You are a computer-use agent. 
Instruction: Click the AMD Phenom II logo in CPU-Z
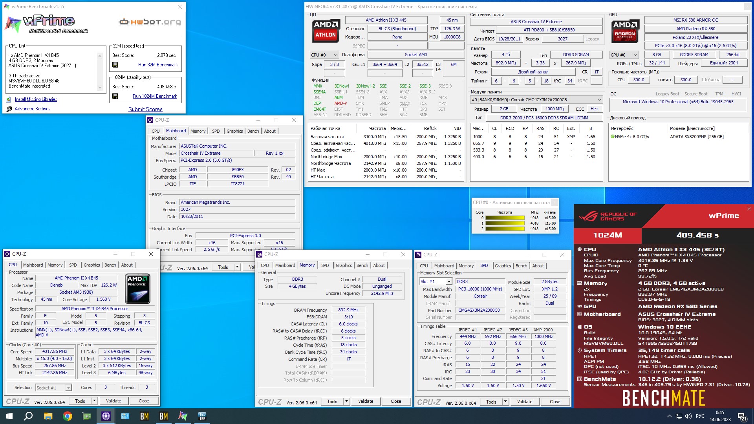[137, 289]
